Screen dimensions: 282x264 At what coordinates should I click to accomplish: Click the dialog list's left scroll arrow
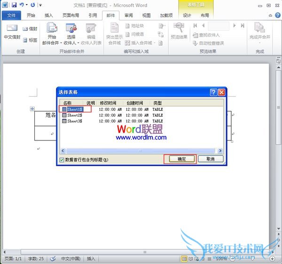click(x=63, y=151)
